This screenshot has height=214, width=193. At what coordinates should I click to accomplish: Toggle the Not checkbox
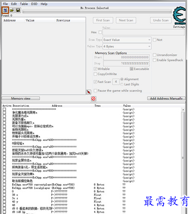tap(155, 40)
